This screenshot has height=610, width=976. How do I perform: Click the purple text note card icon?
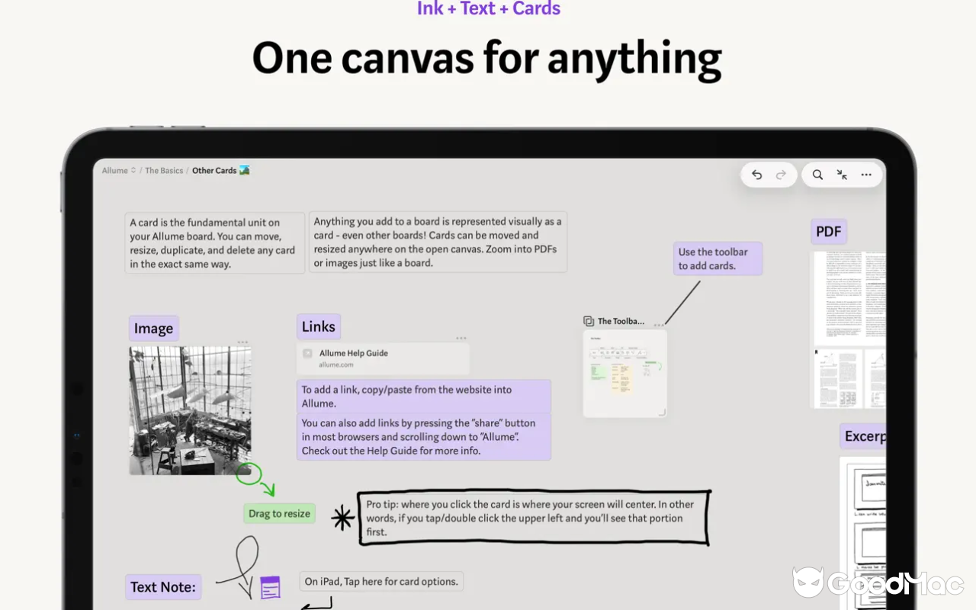tap(270, 587)
